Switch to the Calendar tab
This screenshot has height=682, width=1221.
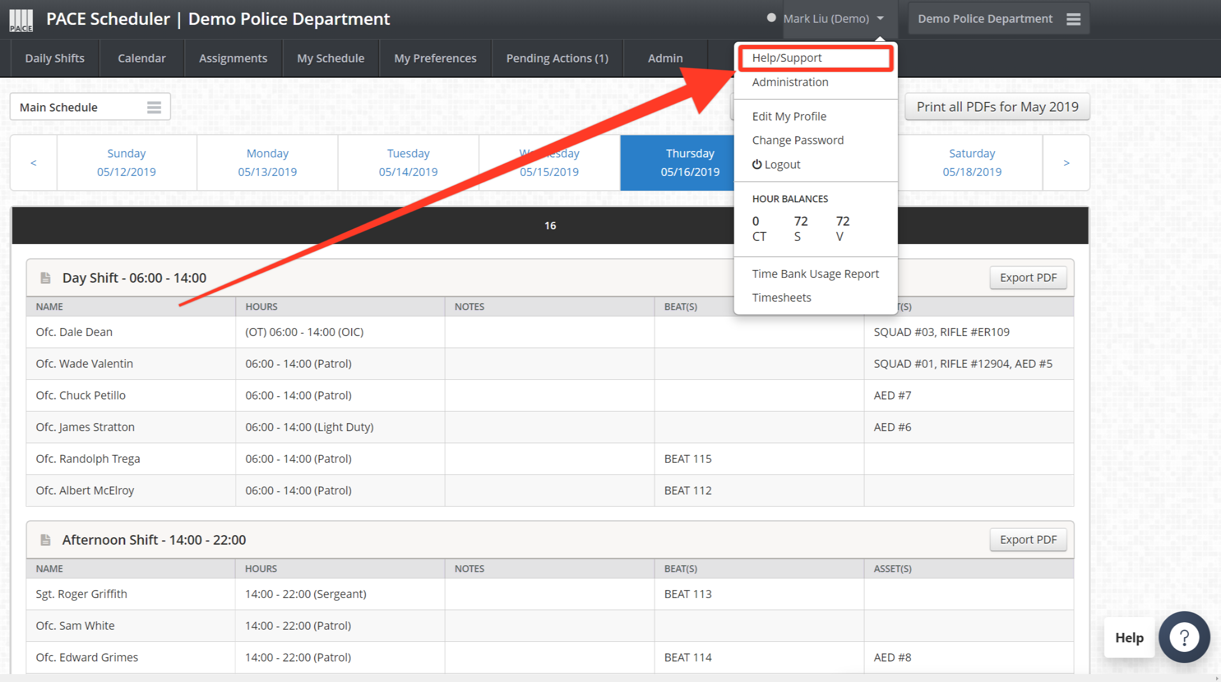[x=142, y=58]
